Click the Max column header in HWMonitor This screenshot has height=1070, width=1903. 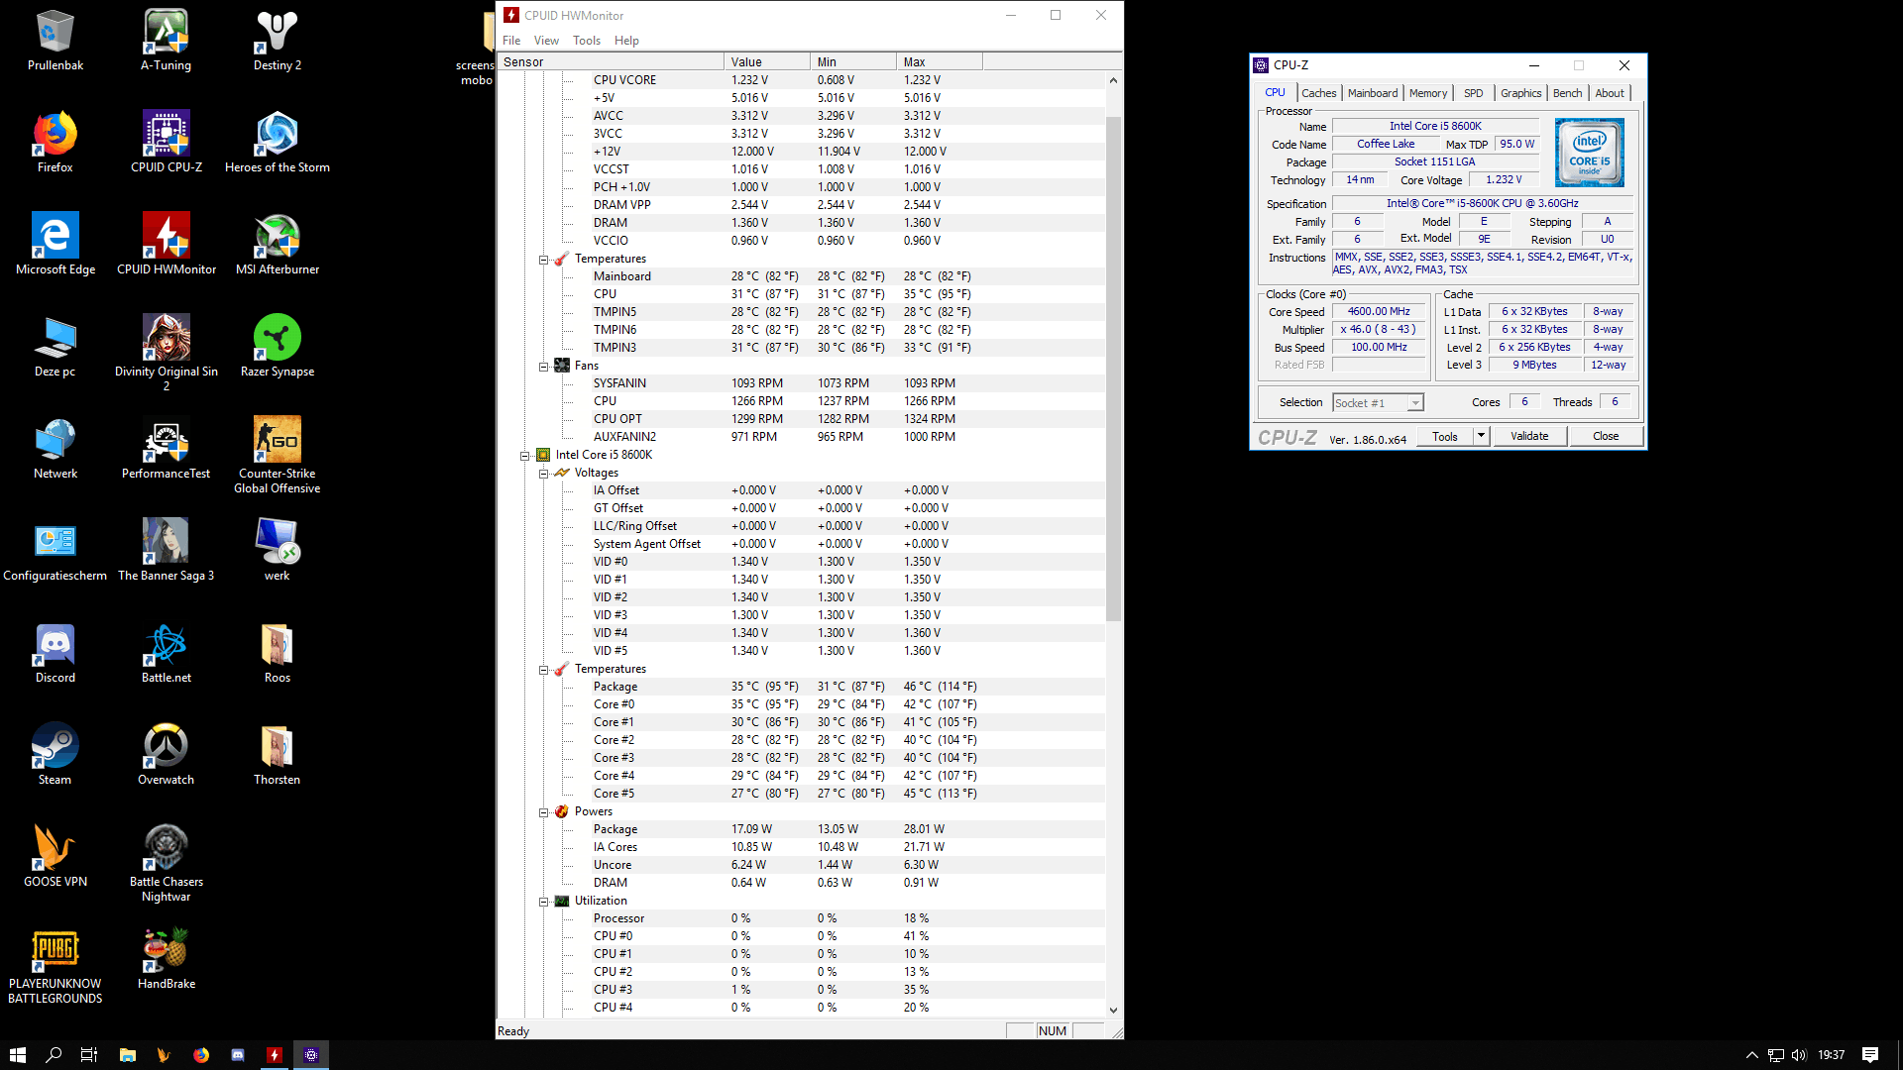click(x=940, y=61)
